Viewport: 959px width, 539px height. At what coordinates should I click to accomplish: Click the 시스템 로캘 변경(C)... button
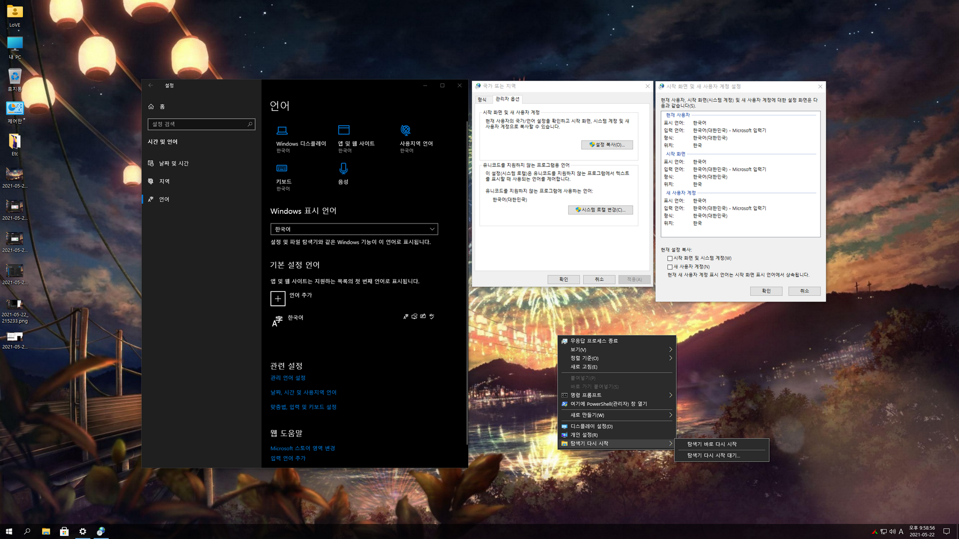tap(600, 210)
